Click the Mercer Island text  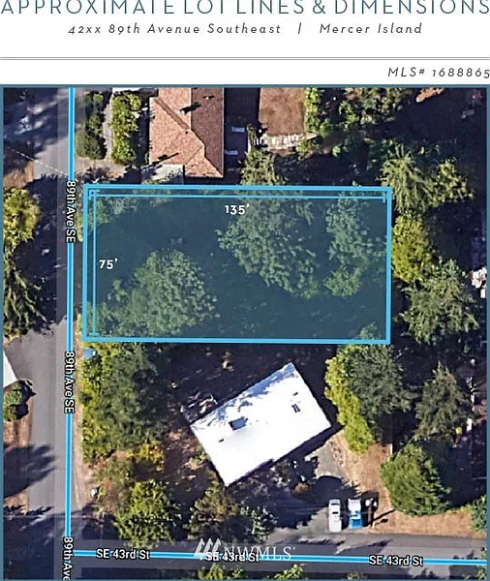click(370, 28)
